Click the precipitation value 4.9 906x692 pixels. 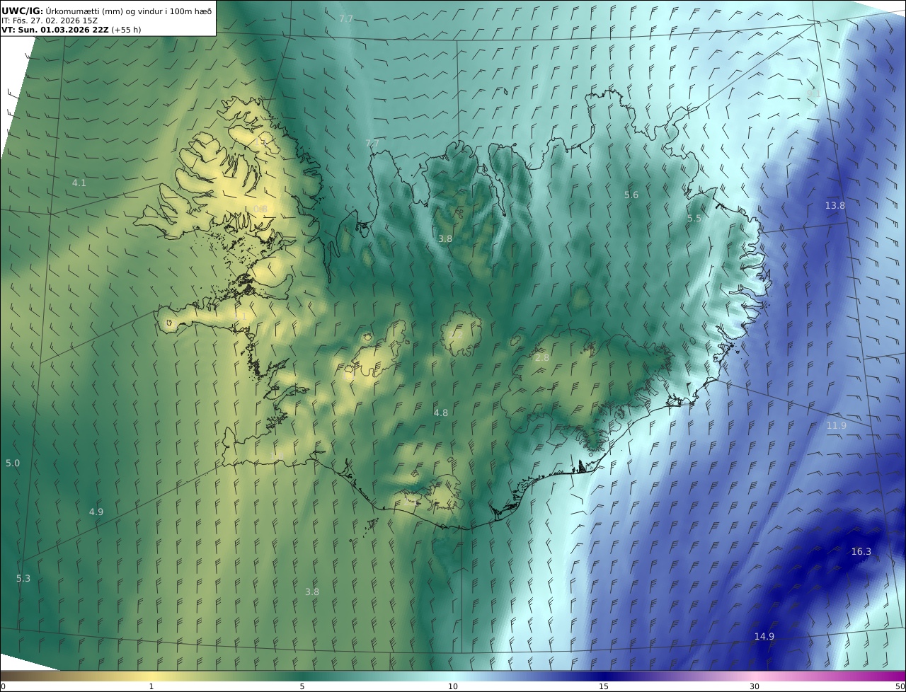[x=96, y=512]
